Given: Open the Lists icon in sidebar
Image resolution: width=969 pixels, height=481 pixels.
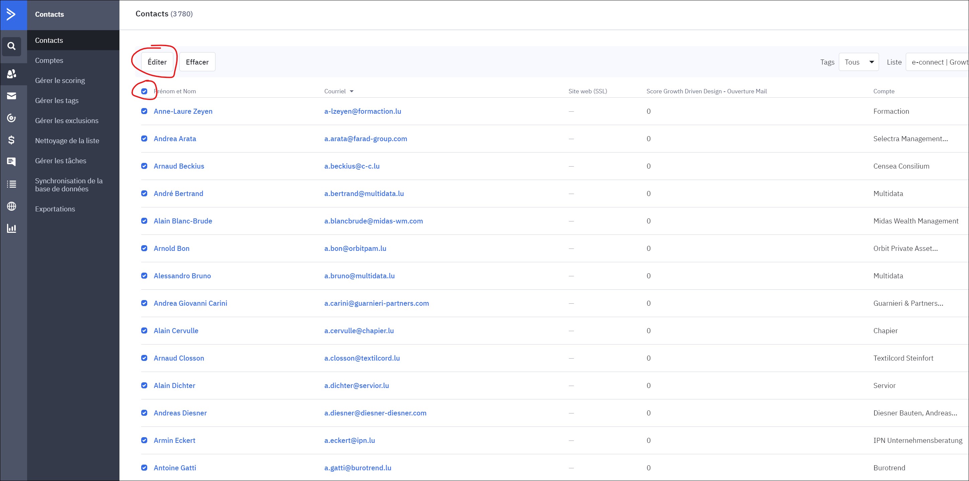Looking at the screenshot, I should click(12, 184).
